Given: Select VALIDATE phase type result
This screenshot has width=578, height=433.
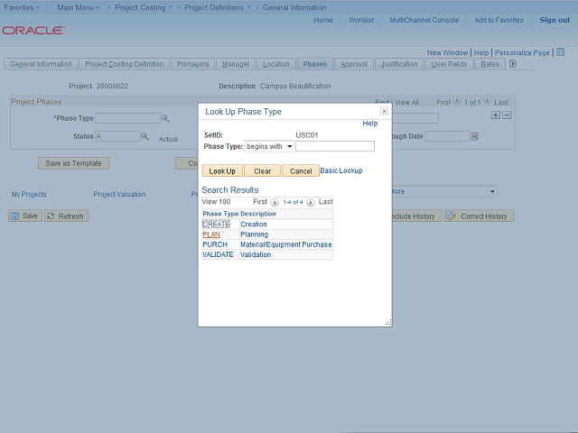Looking at the screenshot, I should click(x=218, y=254).
